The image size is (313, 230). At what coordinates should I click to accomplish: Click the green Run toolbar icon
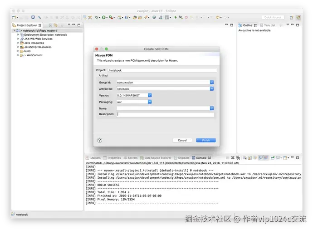point(103,18)
